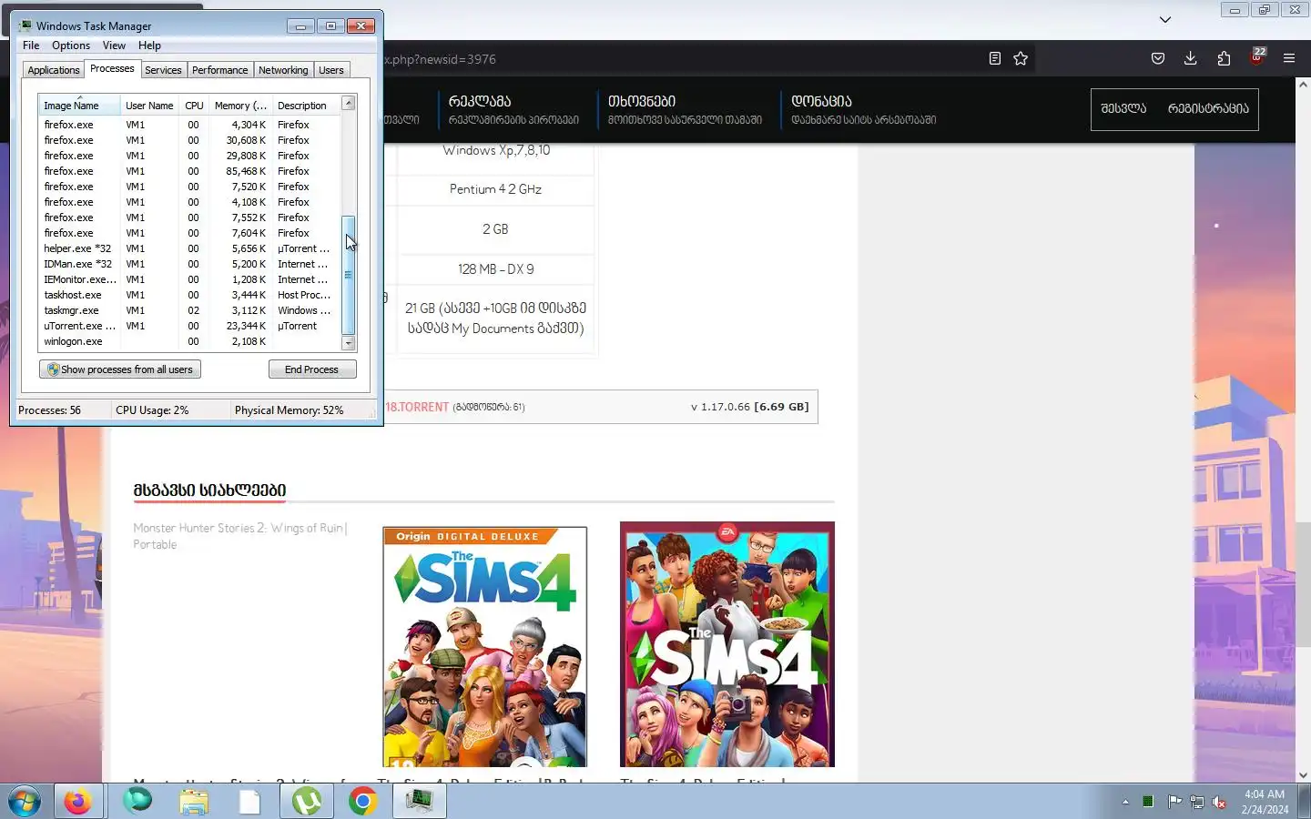Click process list scrollbar up arrow

click(x=348, y=103)
